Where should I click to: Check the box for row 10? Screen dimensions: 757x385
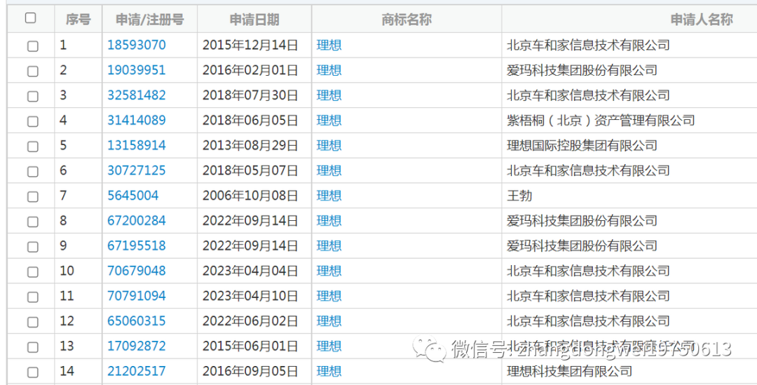(x=32, y=273)
